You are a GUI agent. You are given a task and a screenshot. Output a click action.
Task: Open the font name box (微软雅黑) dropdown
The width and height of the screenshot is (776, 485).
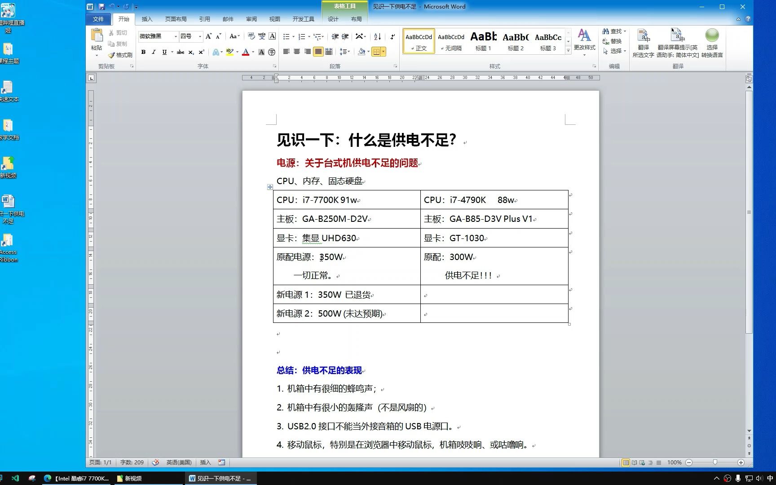(x=176, y=36)
